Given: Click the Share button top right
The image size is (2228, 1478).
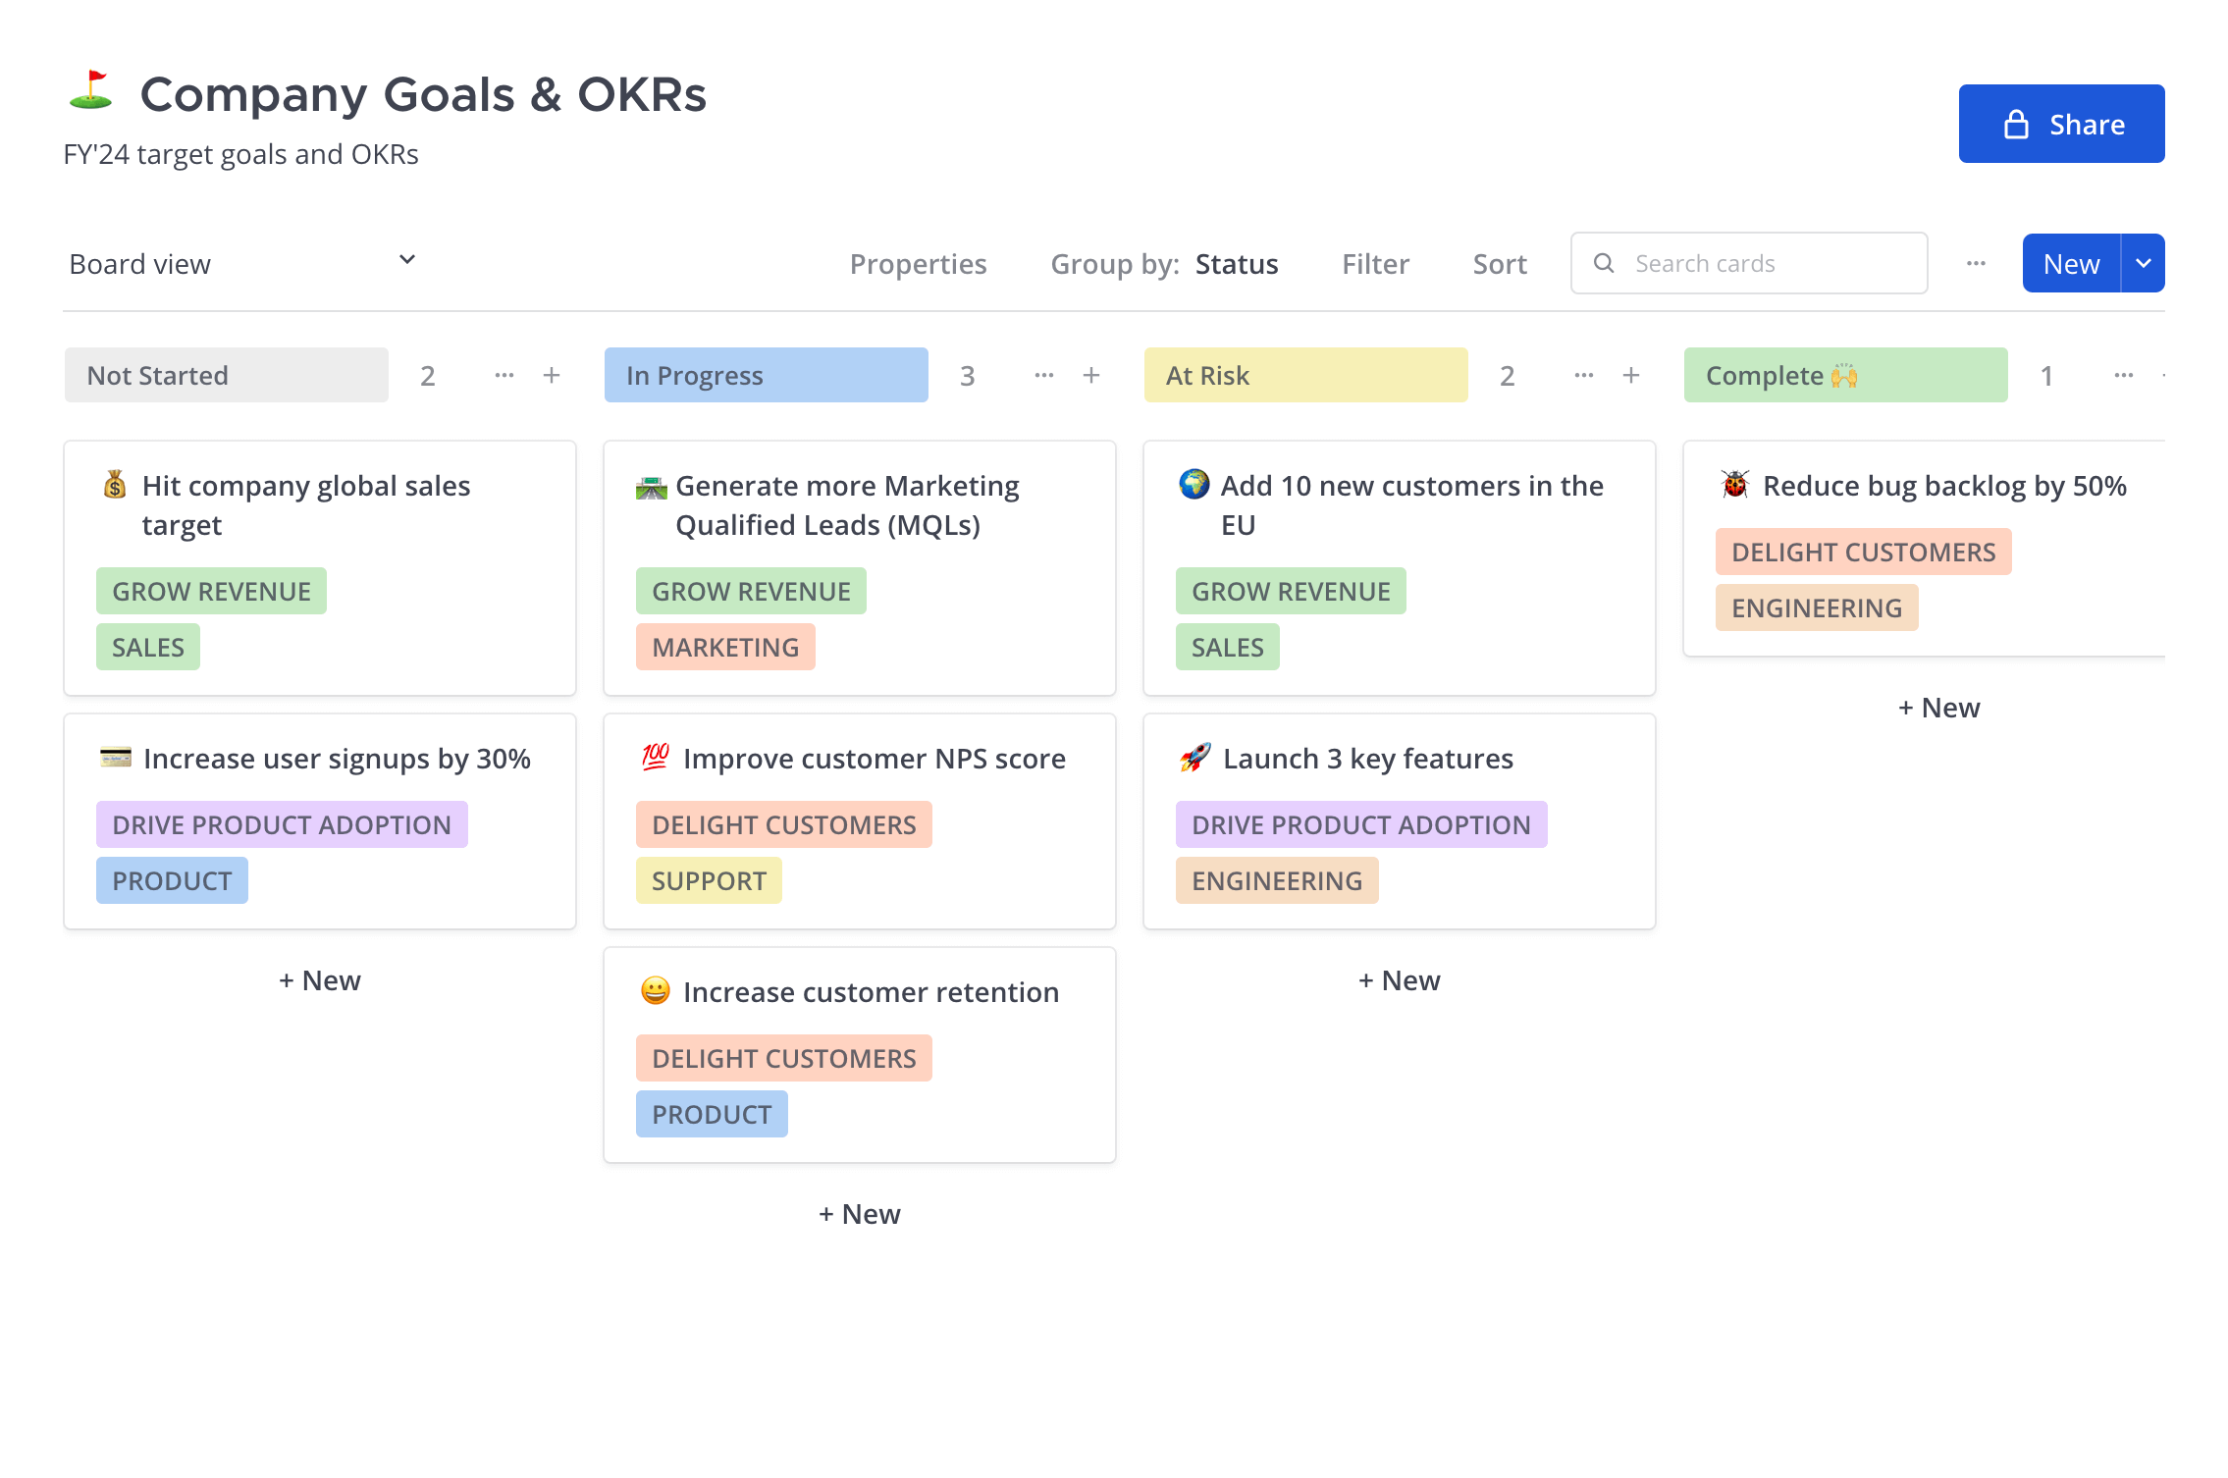Looking at the screenshot, I should pyautogui.click(x=2061, y=124).
